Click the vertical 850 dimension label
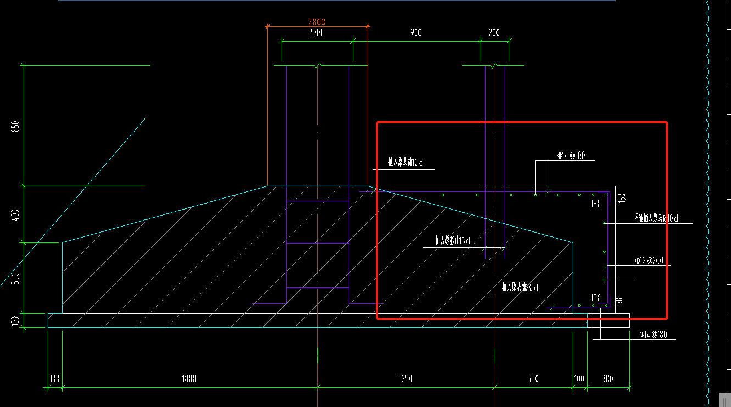This screenshot has height=407, width=731. click(x=15, y=126)
